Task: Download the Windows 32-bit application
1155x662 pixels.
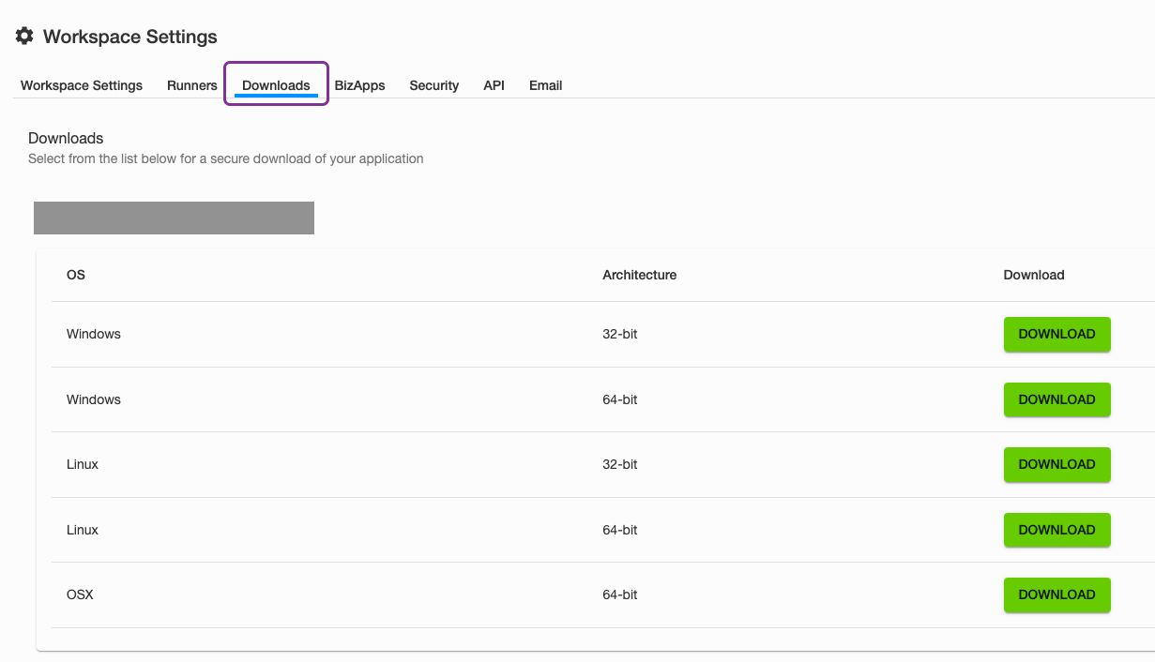Action: coord(1057,335)
